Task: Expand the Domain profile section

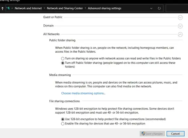Action: (180, 26)
